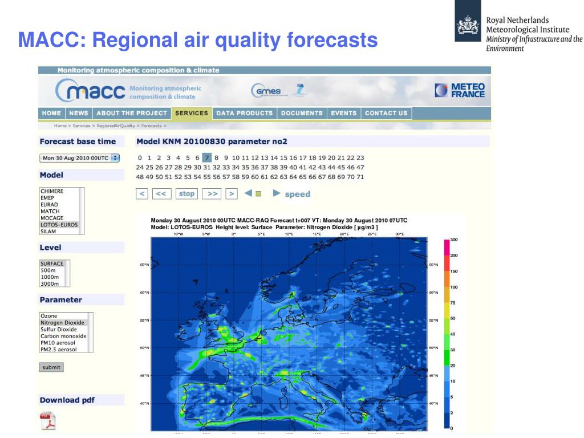This screenshot has height=438, width=584.
Task: Select Nitrogen Dioxide parameter
Action: (64, 323)
